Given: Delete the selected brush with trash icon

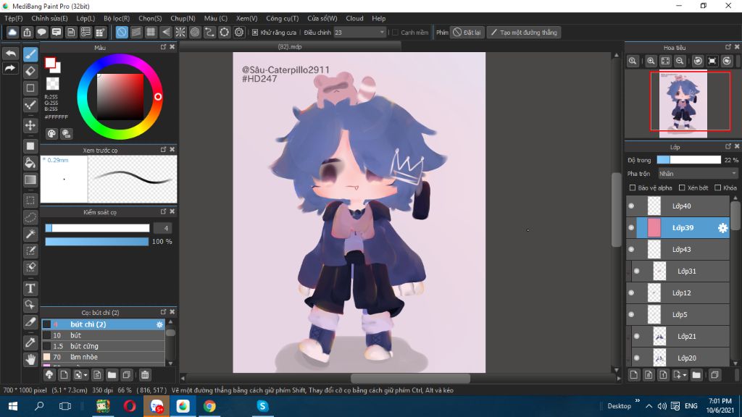Looking at the screenshot, I should pos(145,375).
